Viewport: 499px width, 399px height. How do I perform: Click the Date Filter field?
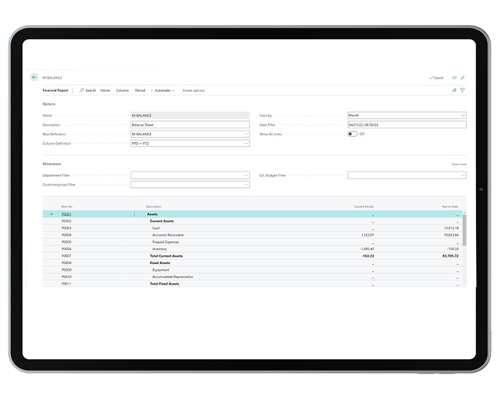coord(407,125)
